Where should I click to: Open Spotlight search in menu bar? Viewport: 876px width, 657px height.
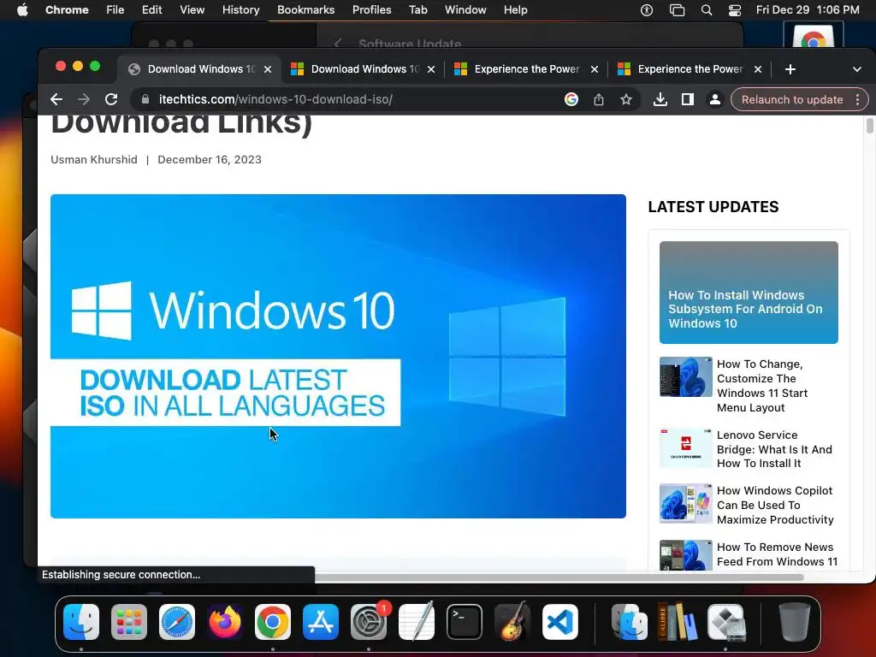click(x=706, y=10)
